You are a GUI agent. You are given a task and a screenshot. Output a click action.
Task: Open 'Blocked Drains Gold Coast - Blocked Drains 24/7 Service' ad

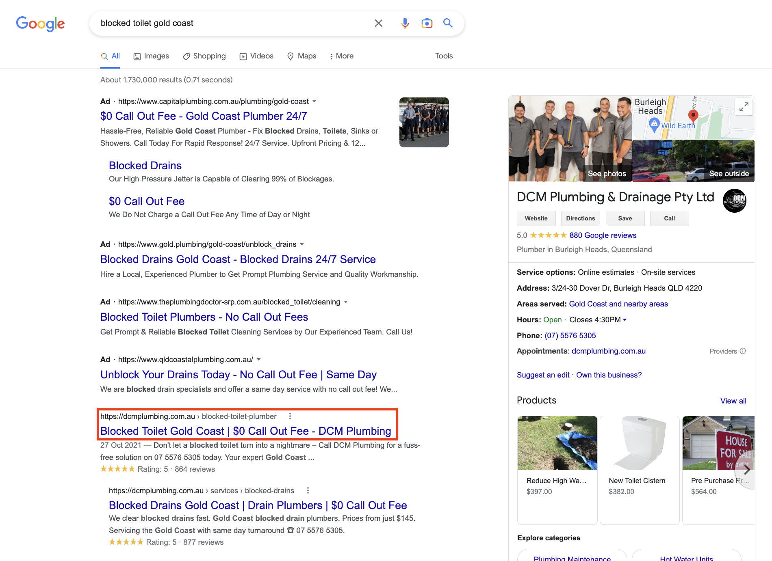[x=238, y=259]
